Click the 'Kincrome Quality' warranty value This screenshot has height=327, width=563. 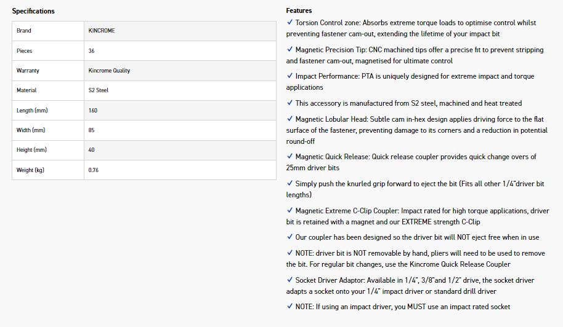tap(109, 71)
